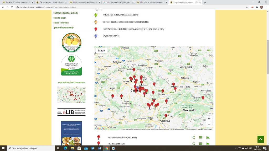Click the 'Mapa' map type button

[101, 51]
